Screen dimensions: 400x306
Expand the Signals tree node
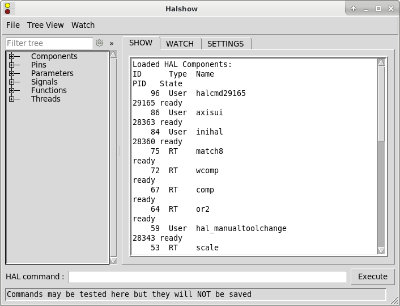11,82
